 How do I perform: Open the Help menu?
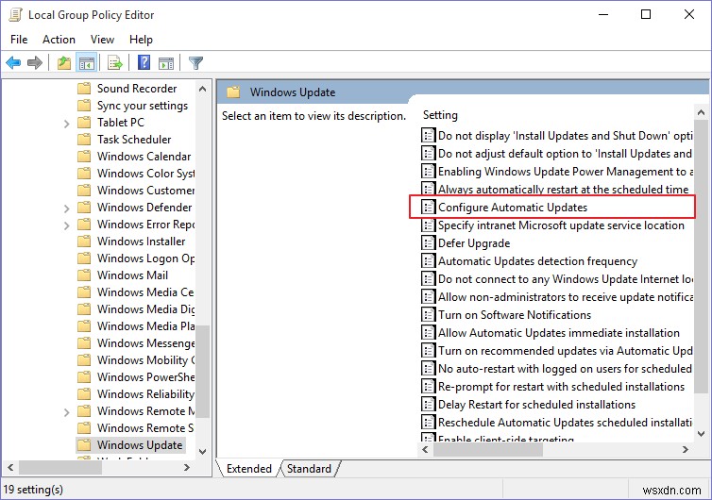point(141,40)
